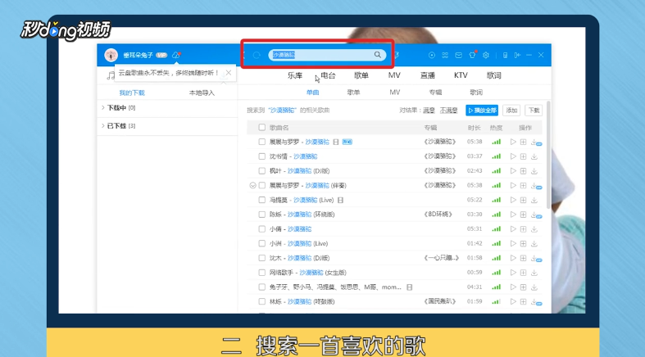The width and height of the screenshot is (645, 357).
Task: Add 枫叶 - 沙漠骆驼 (DJ版) to playlist
Action: [x=523, y=171]
